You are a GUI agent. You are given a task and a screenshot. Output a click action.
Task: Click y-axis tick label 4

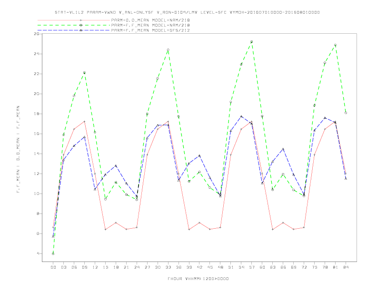[38, 253]
